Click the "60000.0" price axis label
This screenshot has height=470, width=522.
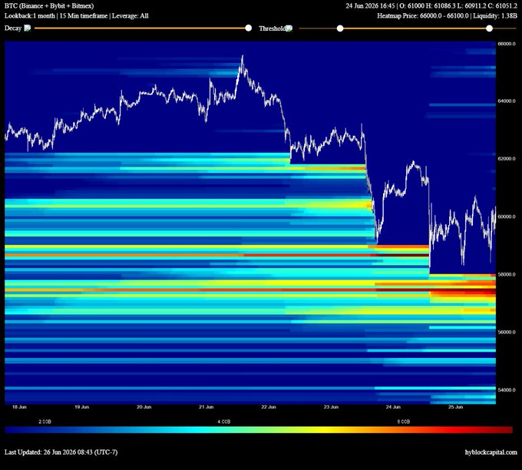(x=507, y=217)
